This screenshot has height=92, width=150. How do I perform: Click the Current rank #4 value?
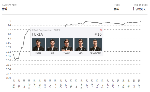point(5,9)
